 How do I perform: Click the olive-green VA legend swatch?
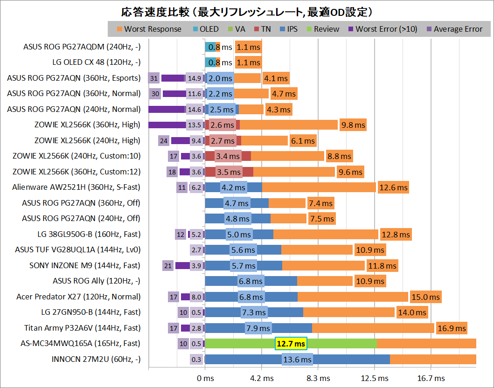coord(230,29)
